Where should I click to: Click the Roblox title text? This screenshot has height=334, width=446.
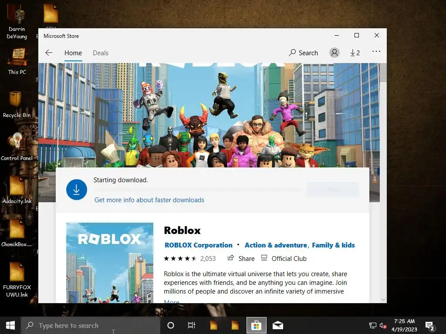(x=182, y=230)
